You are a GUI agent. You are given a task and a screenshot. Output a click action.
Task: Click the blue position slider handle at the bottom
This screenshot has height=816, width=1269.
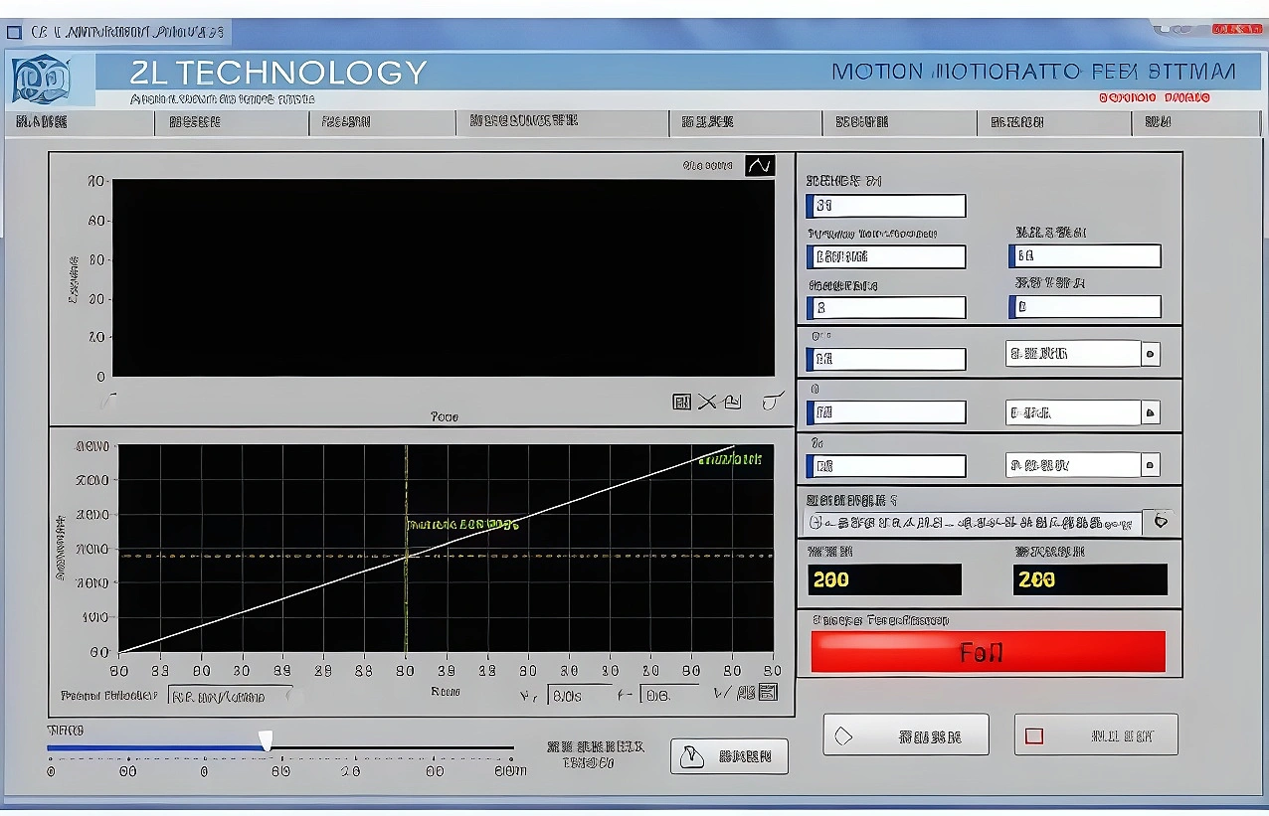click(266, 740)
